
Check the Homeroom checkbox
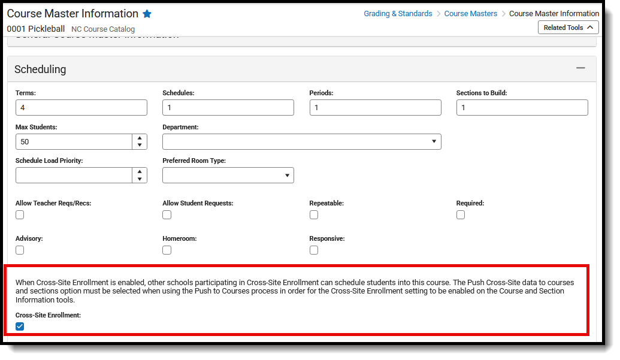click(167, 250)
